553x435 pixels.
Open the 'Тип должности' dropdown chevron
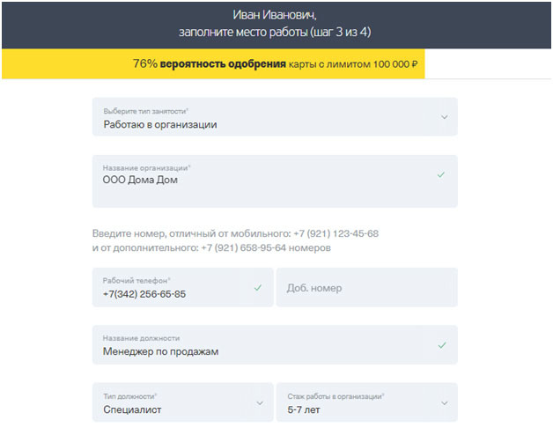click(x=260, y=402)
